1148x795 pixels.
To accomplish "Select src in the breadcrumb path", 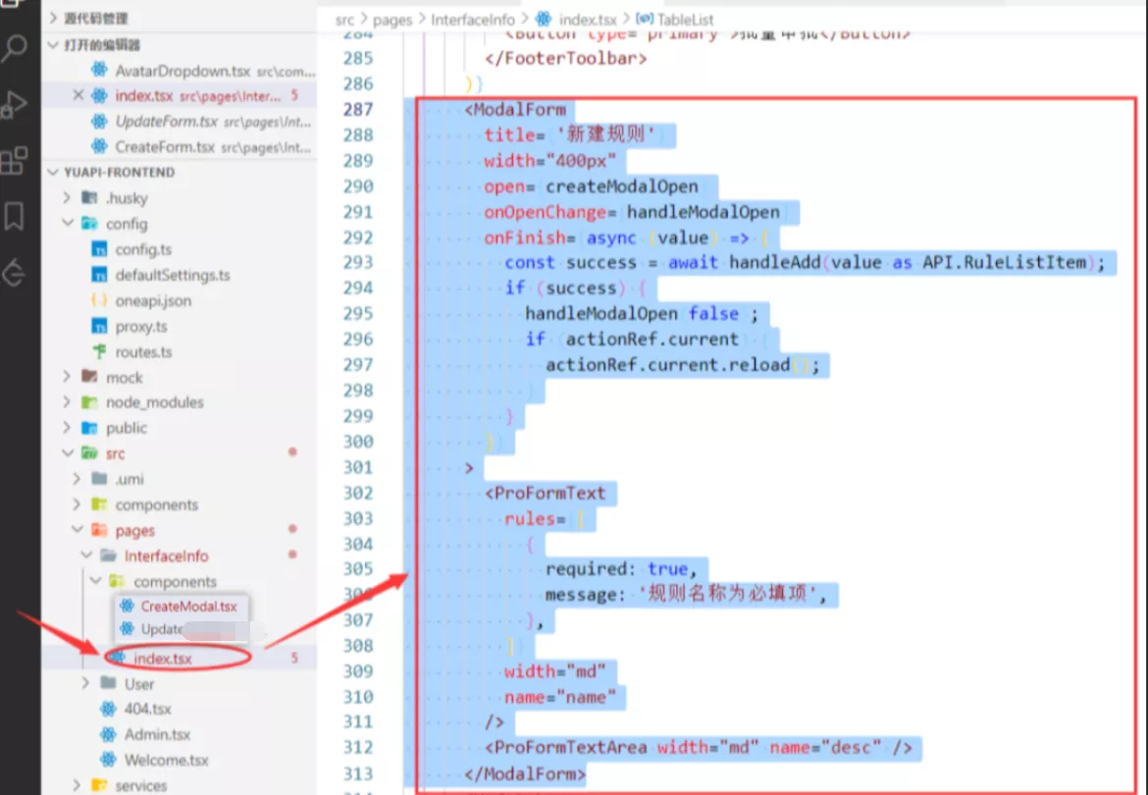I will click(344, 20).
